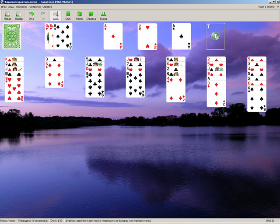Click the Новая (new game) toolbar icon
The height and width of the screenshot is (224, 280).
[8, 16]
